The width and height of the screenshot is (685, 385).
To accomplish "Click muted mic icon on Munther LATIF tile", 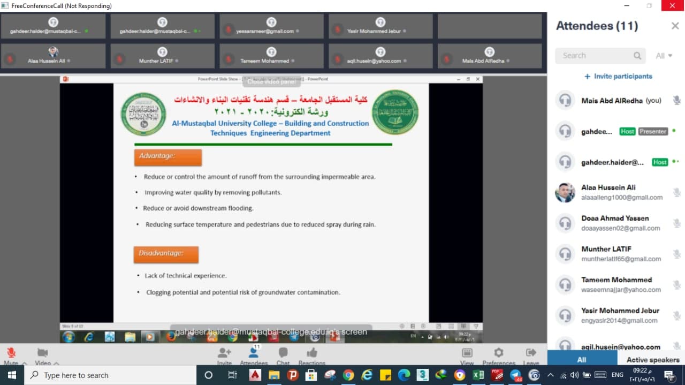I will 119,58.
